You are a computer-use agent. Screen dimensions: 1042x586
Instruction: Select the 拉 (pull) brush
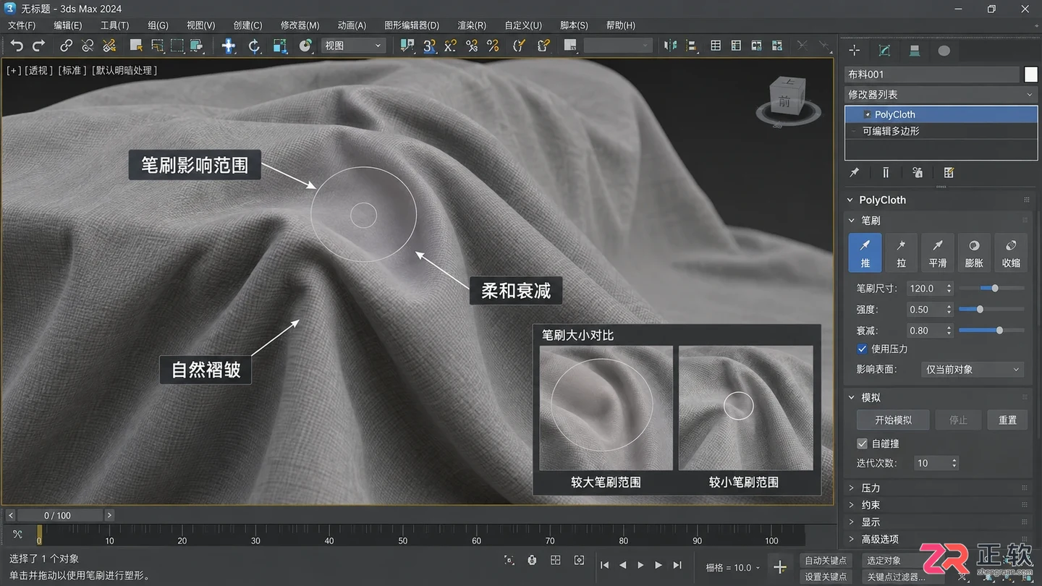(x=901, y=252)
